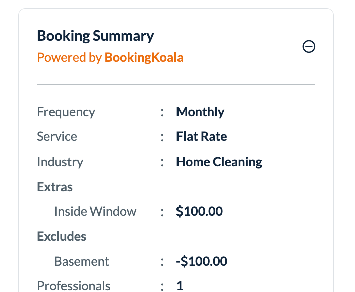Click the Monthly frequency value
The height and width of the screenshot is (292, 355).
pos(200,112)
